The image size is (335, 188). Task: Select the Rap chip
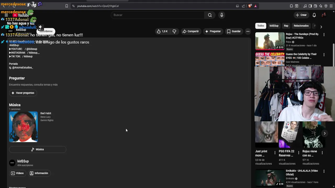(286, 26)
